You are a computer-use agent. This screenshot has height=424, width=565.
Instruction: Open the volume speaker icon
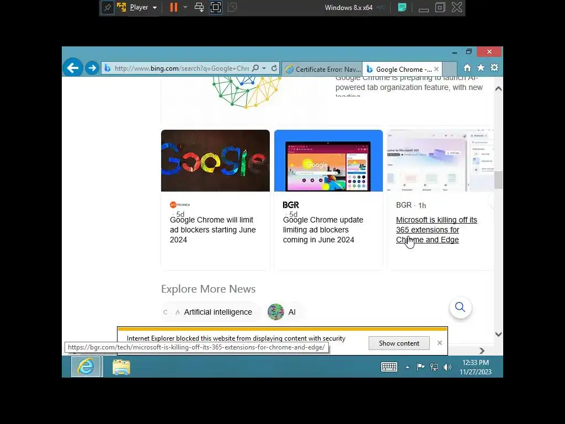[447, 367]
